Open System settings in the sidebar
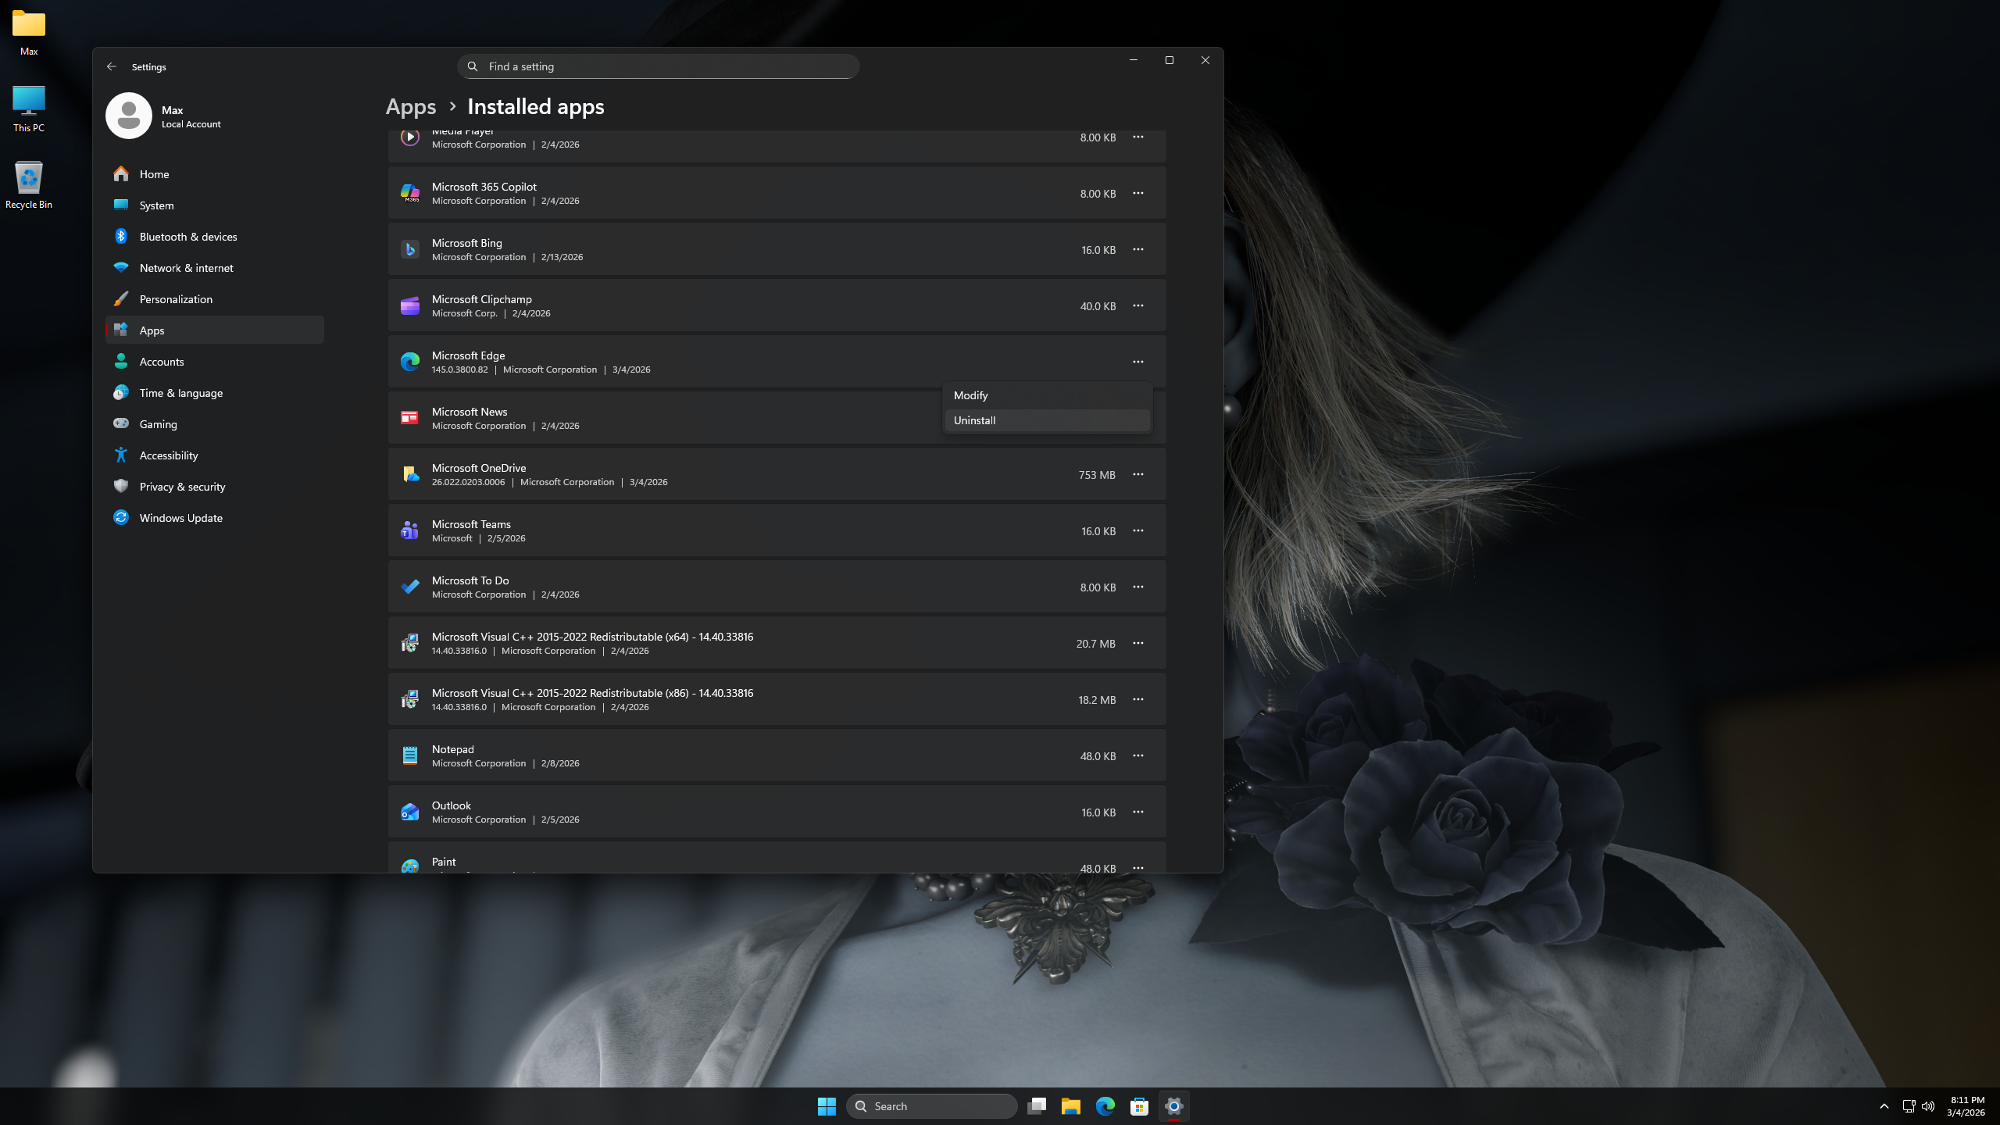This screenshot has height=1125, width=2000. [x=214, y=205]
